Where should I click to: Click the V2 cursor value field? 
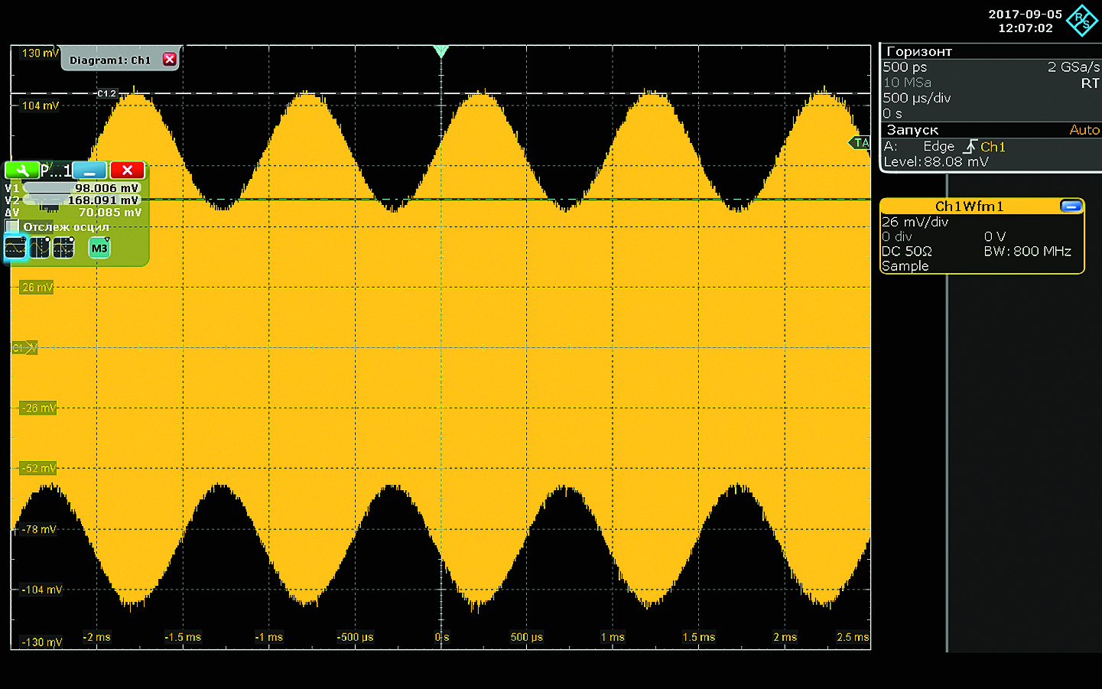pos(83,200)
